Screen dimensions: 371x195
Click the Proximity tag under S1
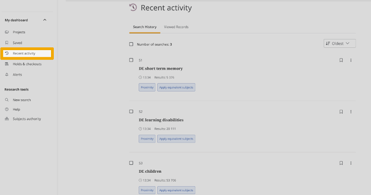tap(147, 87)
